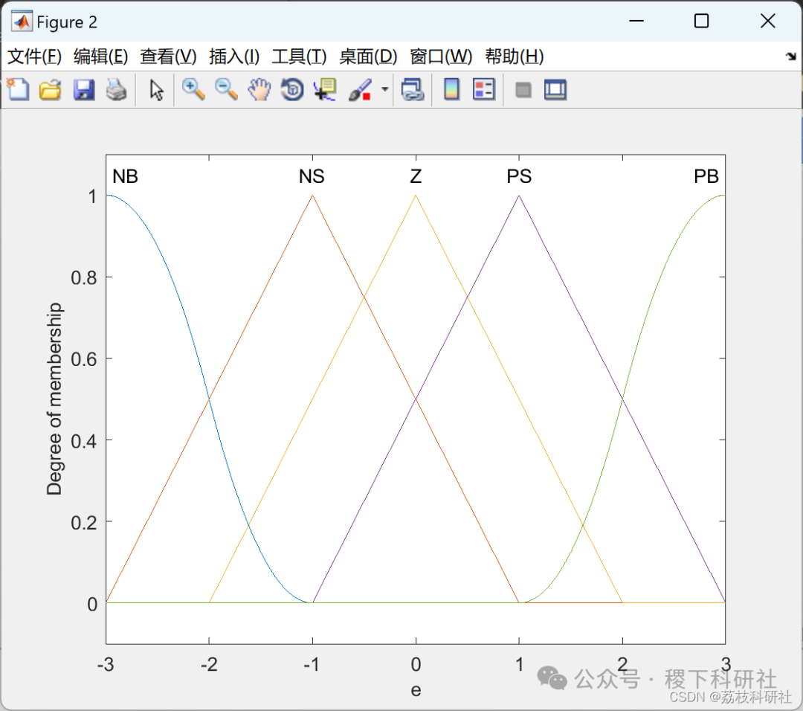Open the 插入(I) menu
803x711 pixels.
tap(234, 57)
